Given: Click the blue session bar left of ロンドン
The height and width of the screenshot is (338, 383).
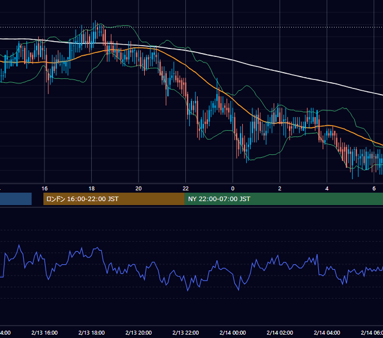Looking at the screenshot, I should coord(16,199).
